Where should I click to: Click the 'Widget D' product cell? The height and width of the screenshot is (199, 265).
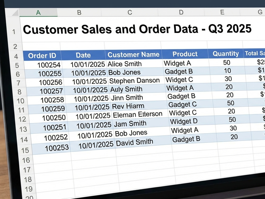click(x=192, y=121)
